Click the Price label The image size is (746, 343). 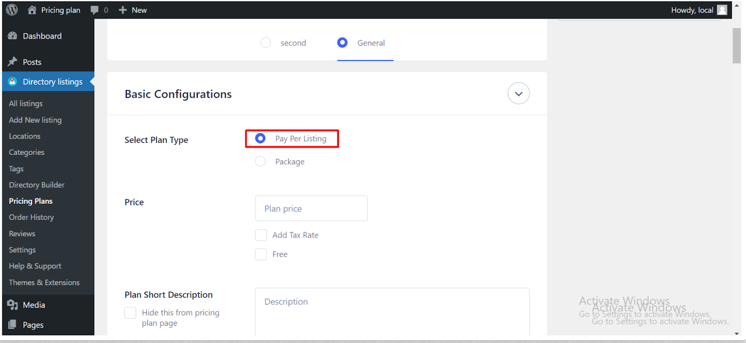pos(134,202)
